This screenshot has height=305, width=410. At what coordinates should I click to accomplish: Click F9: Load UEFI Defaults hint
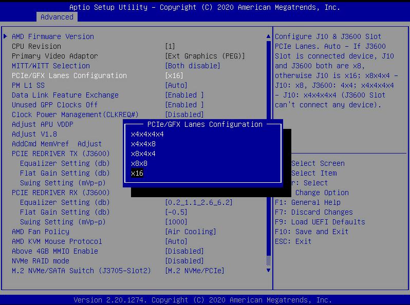[x=320, y=222]
